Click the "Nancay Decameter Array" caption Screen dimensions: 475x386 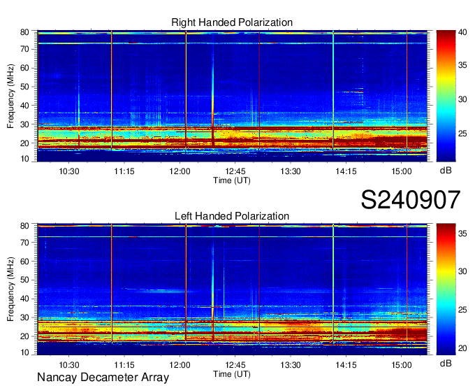(103, 378)
